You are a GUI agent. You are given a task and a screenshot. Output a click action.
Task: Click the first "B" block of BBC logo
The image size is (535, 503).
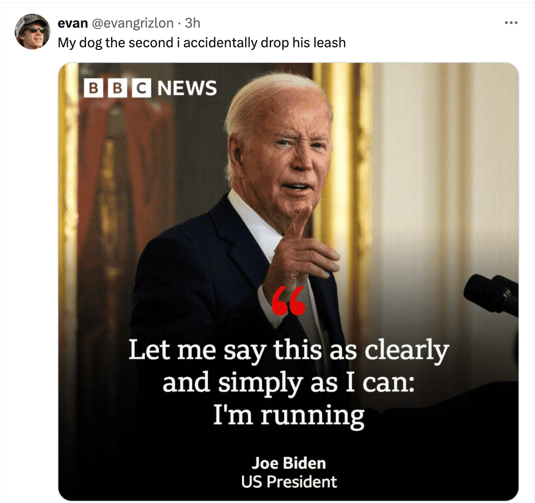[94, 88]
